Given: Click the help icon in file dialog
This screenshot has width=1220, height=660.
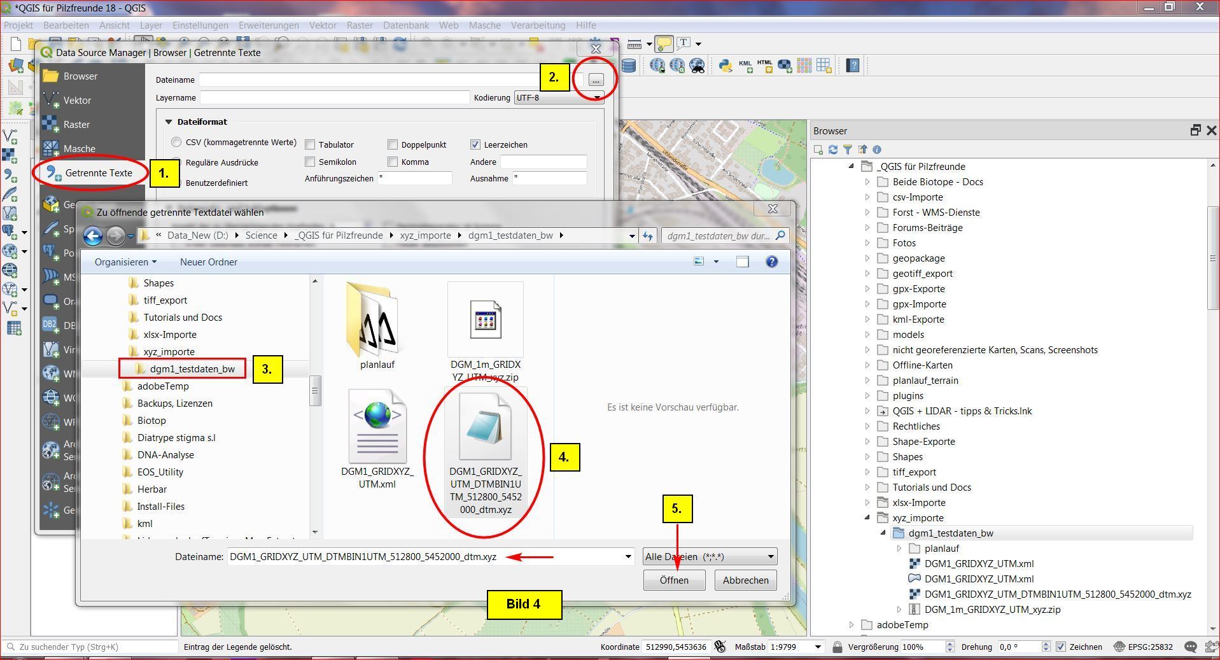Looking at the screenshot, I should point(771,262).
